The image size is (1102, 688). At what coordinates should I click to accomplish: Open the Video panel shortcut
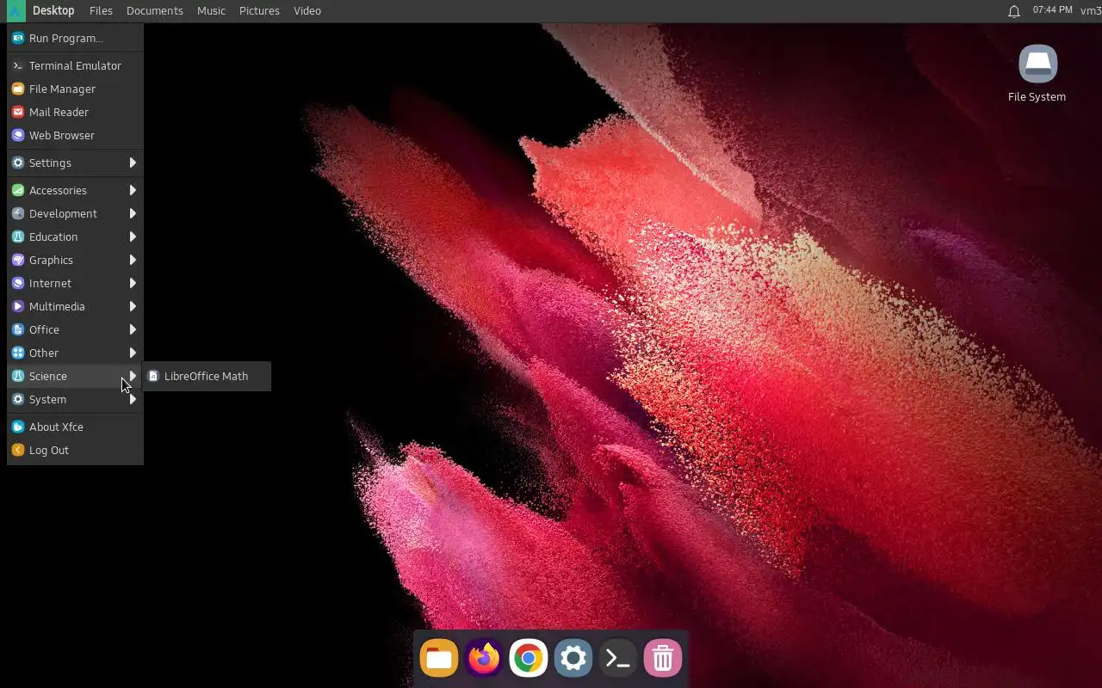click(307, 11)
